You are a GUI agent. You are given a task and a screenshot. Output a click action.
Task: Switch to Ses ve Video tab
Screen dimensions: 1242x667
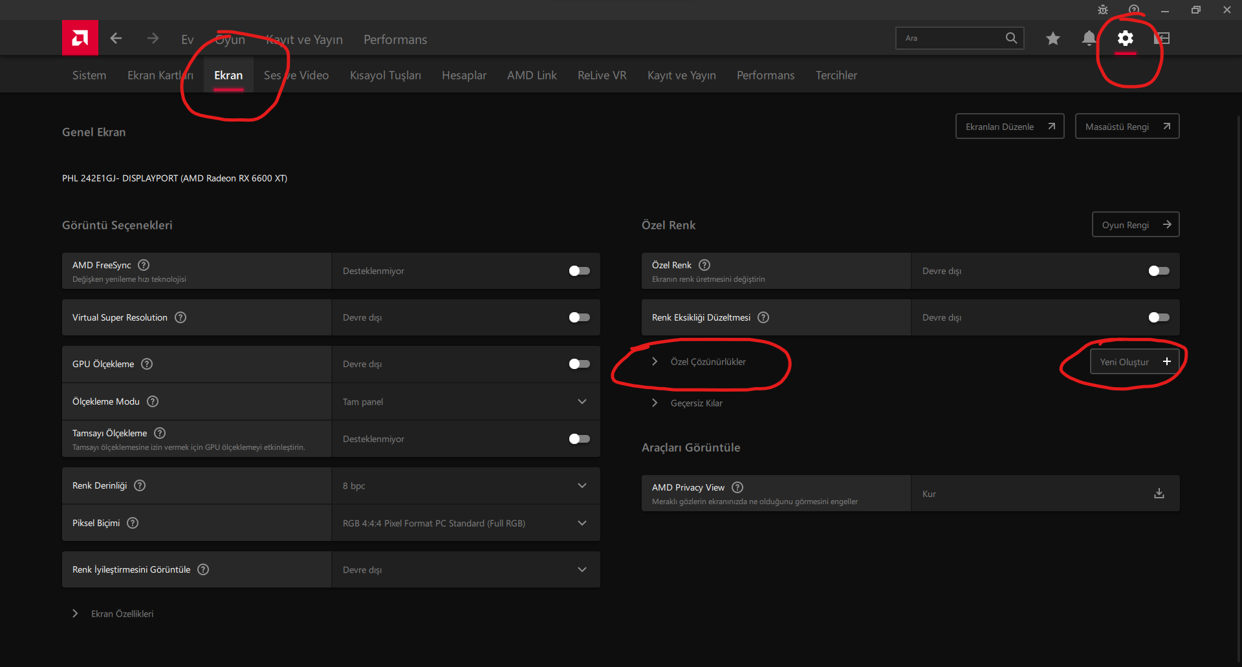296,75
